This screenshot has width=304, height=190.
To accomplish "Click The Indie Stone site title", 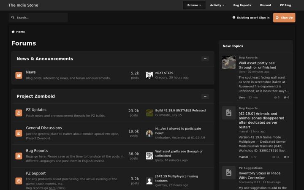I will tap(23, 5).
